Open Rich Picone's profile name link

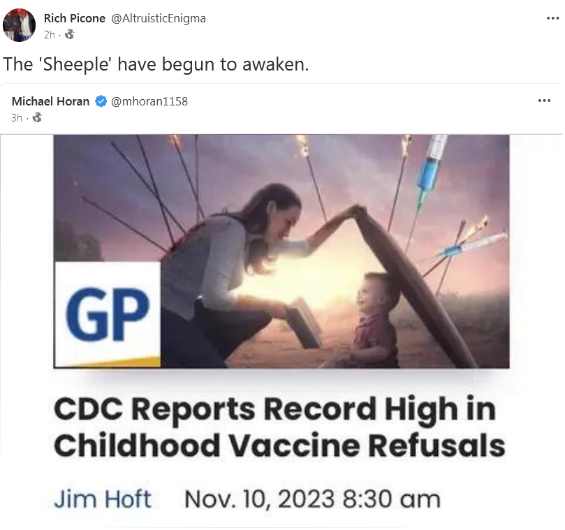[x=75, y=18]
